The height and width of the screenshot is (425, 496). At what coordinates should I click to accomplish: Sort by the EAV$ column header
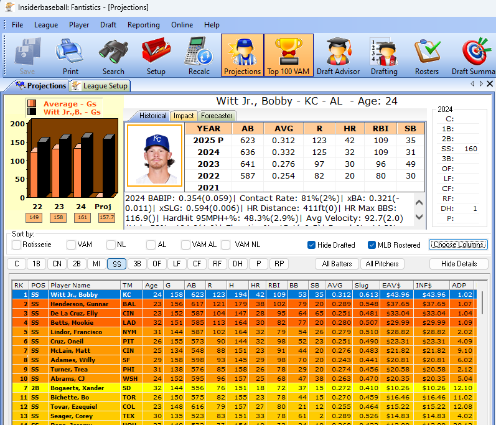(396, 285)
